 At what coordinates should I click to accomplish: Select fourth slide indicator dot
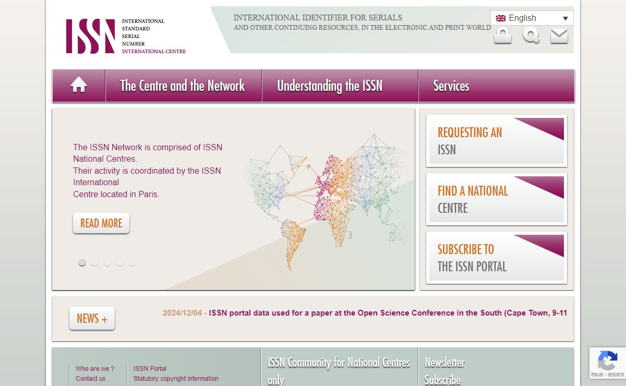(x=119, y=263)
